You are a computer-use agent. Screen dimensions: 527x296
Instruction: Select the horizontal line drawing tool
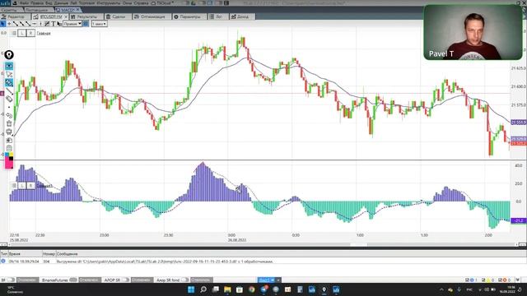(35, 24)
